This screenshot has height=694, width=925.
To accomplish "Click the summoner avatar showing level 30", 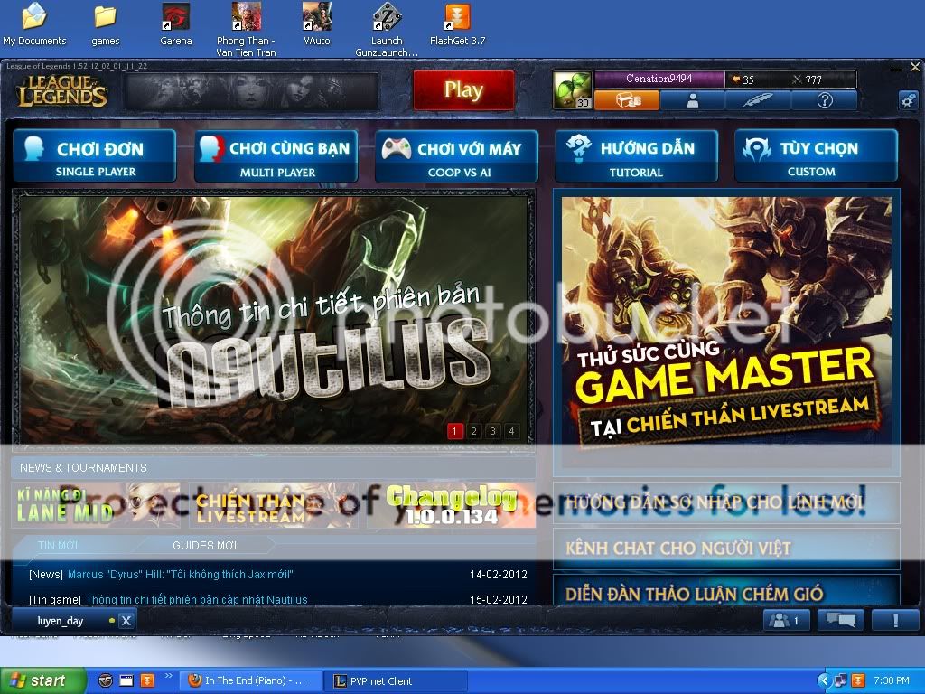I will coord(572,89).
